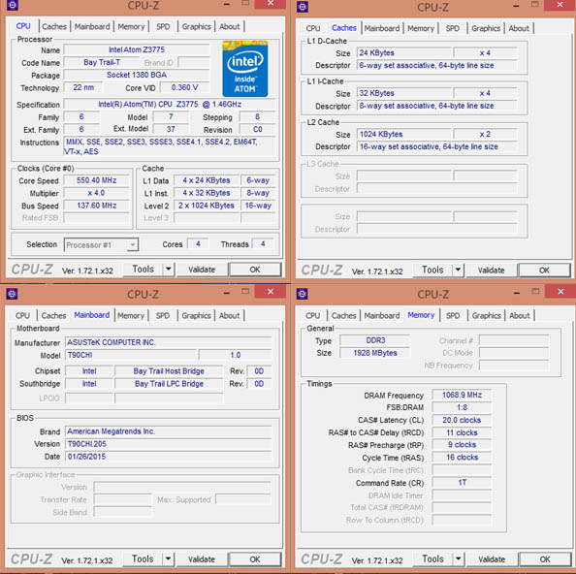576x574 pixels.
Task: Click Validate in Caches window
Action: tap(491, 271)
